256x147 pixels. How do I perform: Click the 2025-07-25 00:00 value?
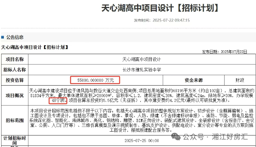click(x=142, y=140)
